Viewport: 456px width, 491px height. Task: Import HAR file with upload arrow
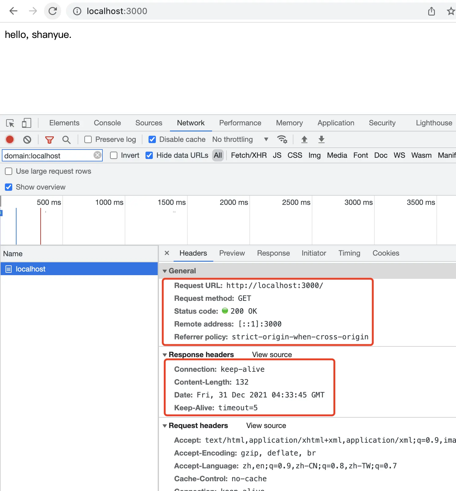coord(304,139)
